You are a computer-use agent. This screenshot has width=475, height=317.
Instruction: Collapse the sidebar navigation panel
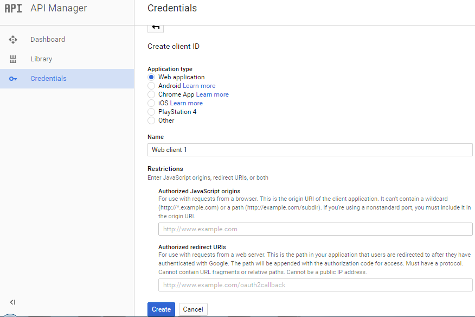pos(12,302)
